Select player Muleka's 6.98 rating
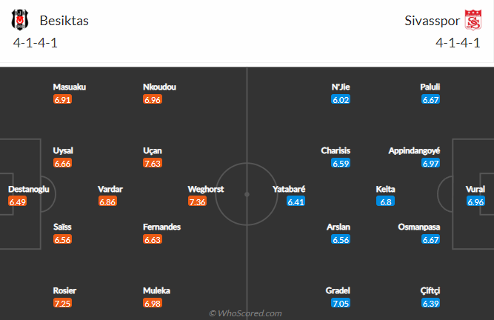Screen dimensions: 494x320 tap(153, 303)
